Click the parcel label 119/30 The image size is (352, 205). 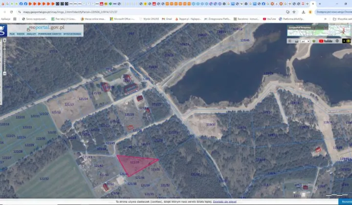click(211, 124)
